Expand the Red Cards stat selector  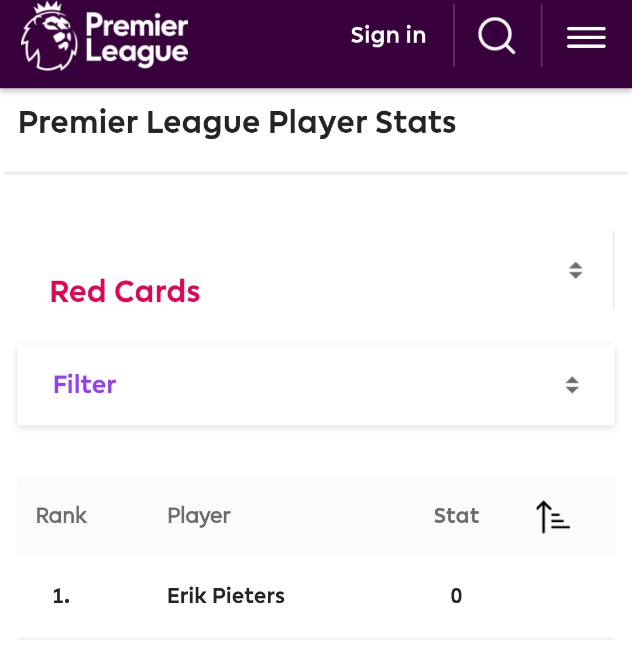pos(125,291)
